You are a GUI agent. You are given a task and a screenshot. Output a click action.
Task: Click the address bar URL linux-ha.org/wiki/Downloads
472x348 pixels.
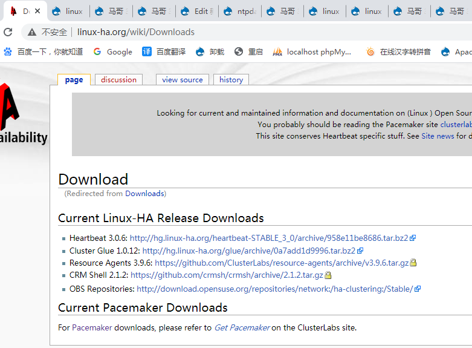click(x=136, y=32)
